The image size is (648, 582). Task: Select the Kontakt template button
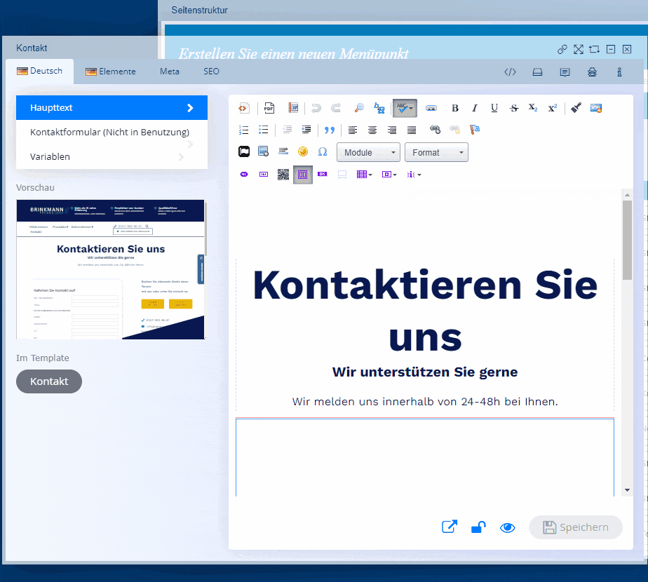tap(48, 381)
